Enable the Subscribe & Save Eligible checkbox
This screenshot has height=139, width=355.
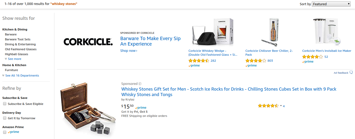click(5, 104)
